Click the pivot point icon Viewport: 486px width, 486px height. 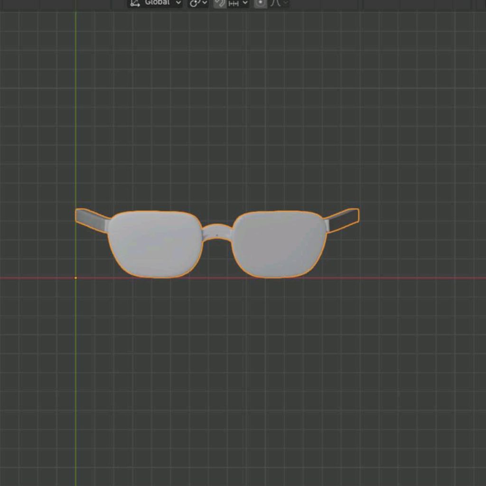(194, 3)
